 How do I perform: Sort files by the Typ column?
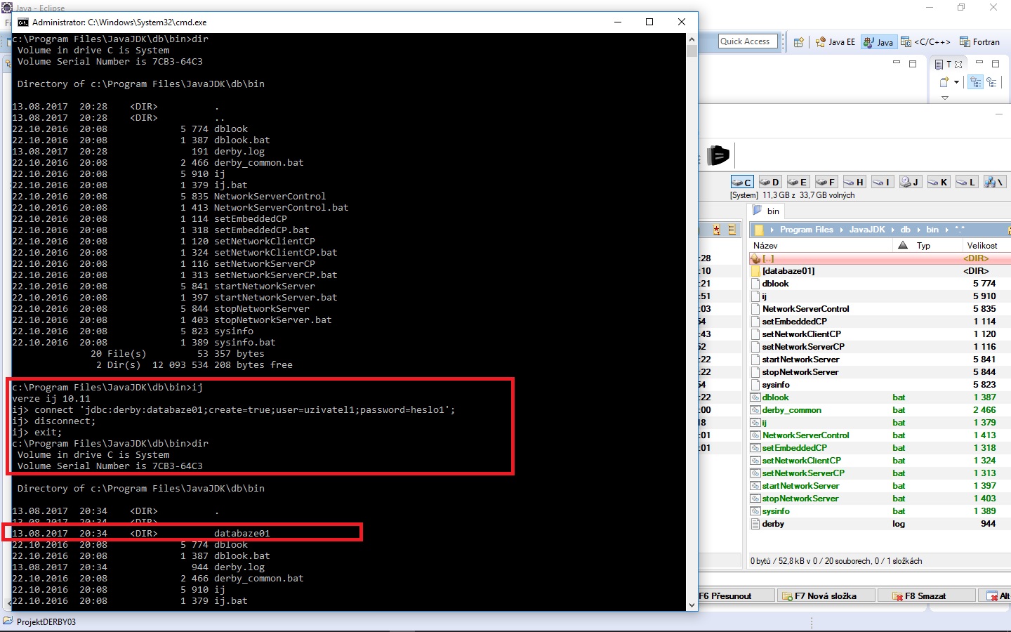pyautogui.click(x=923, y=245)
